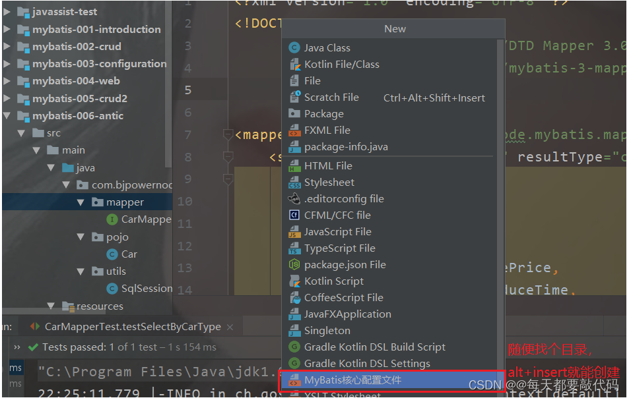Screen dimensions: 629x398
Task: Click the Stylesheet CSS icon
Action: pos(295,182)
